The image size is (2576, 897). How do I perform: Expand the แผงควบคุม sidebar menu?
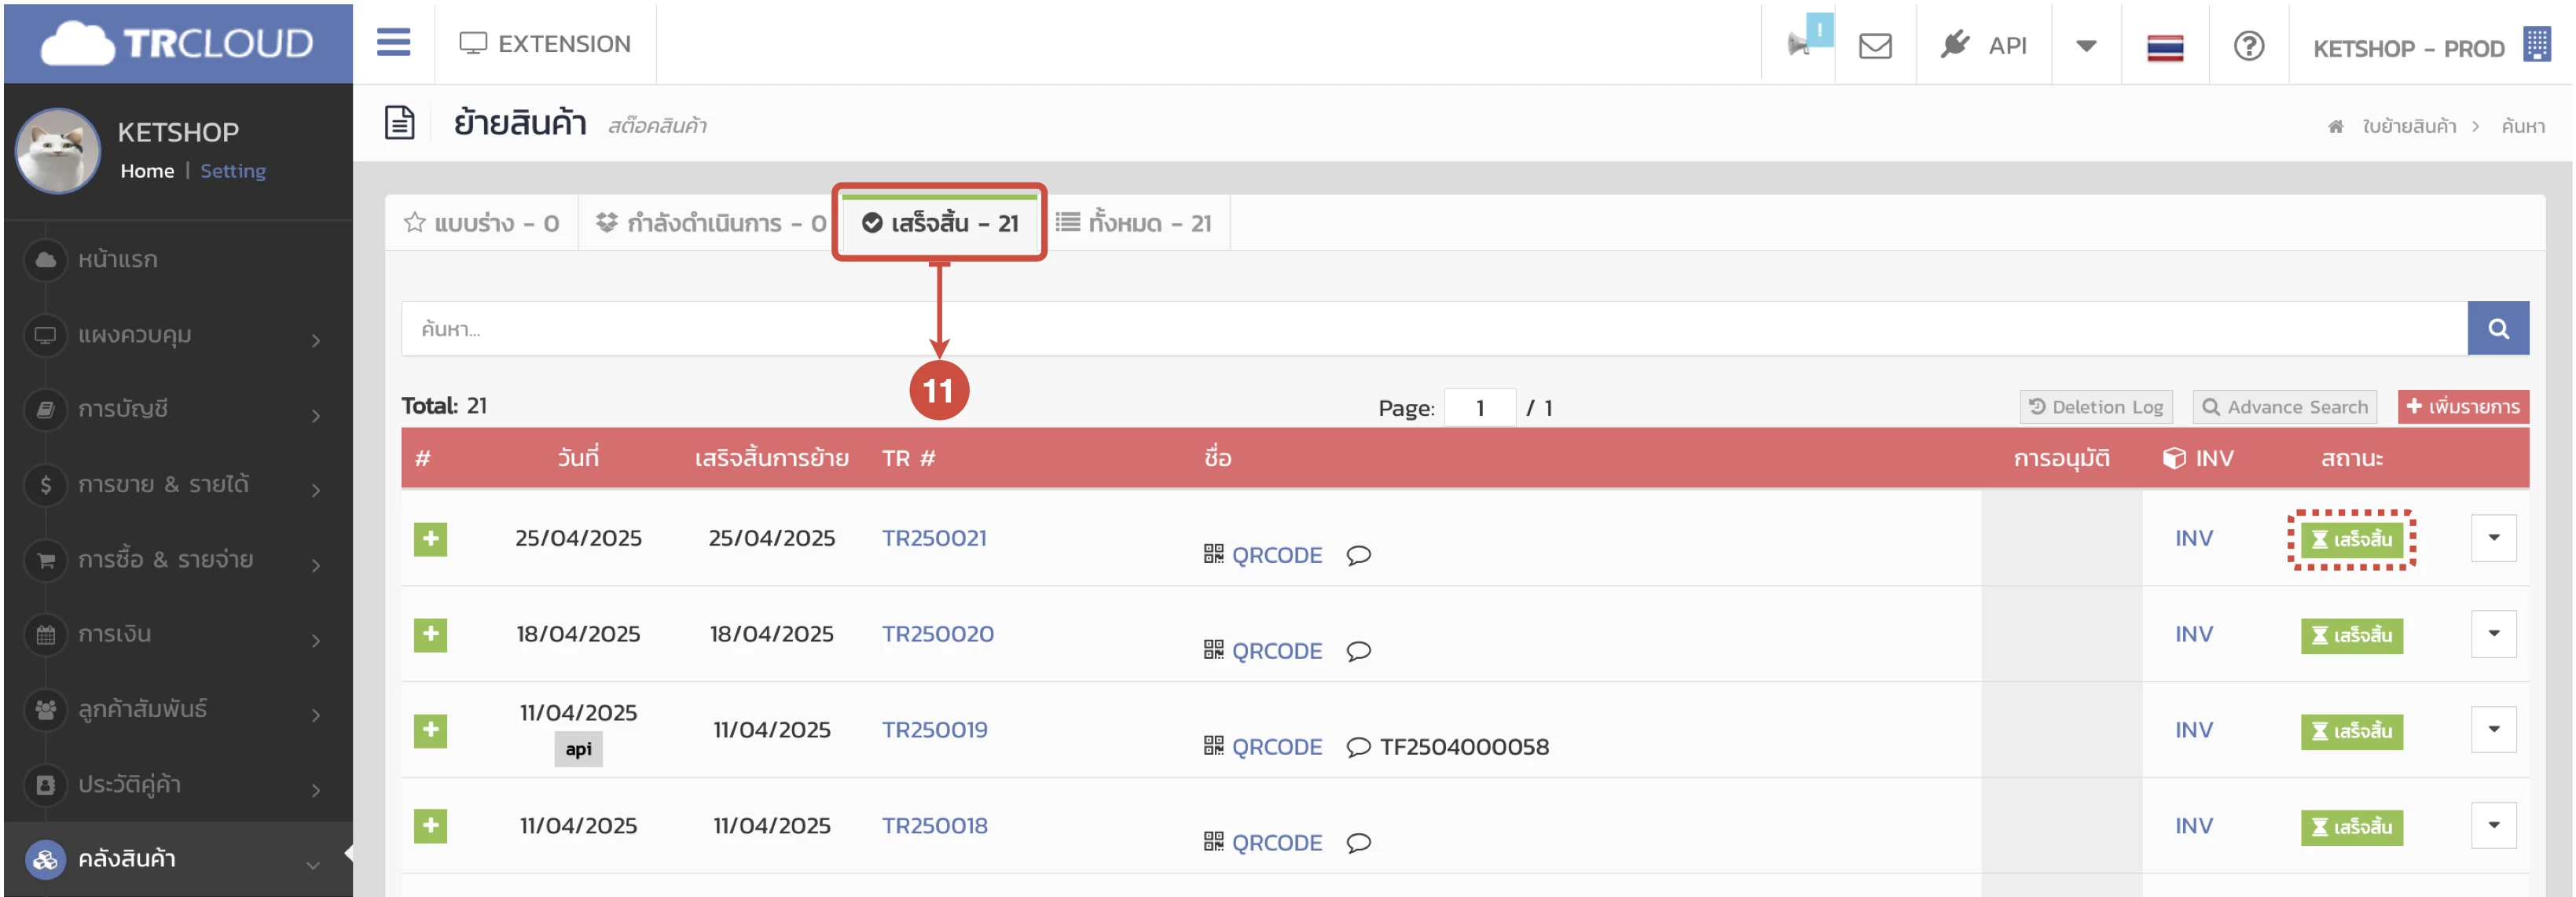[x=178, y=335]
